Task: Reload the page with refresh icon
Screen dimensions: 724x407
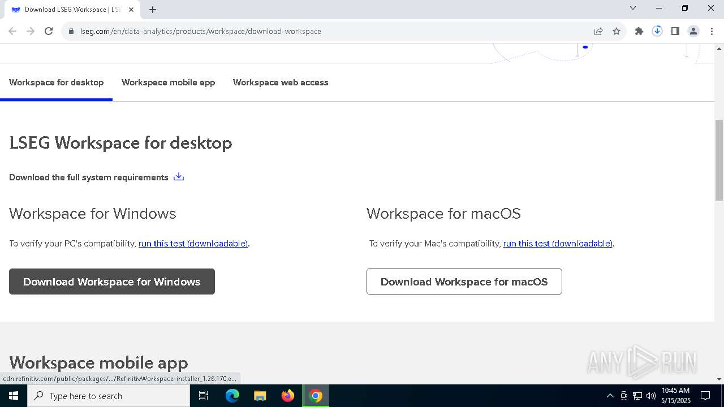Action: [49, 31]
